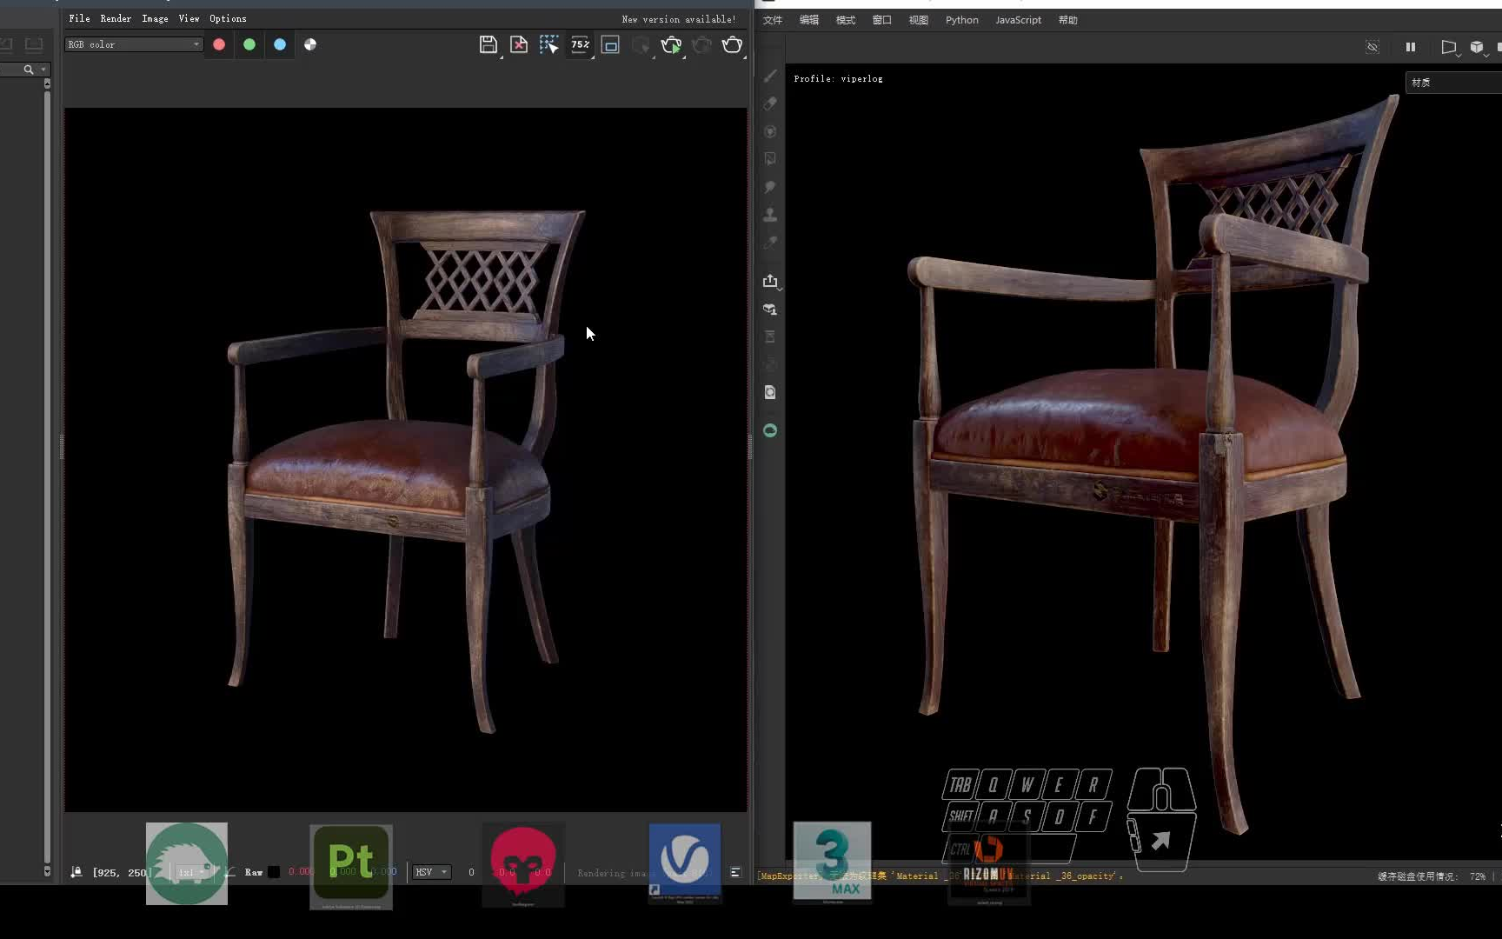The image size is (1502, 939).
Task: Open Render menu in V-Ray frame buffer
Action: click(x=116, y=18)
